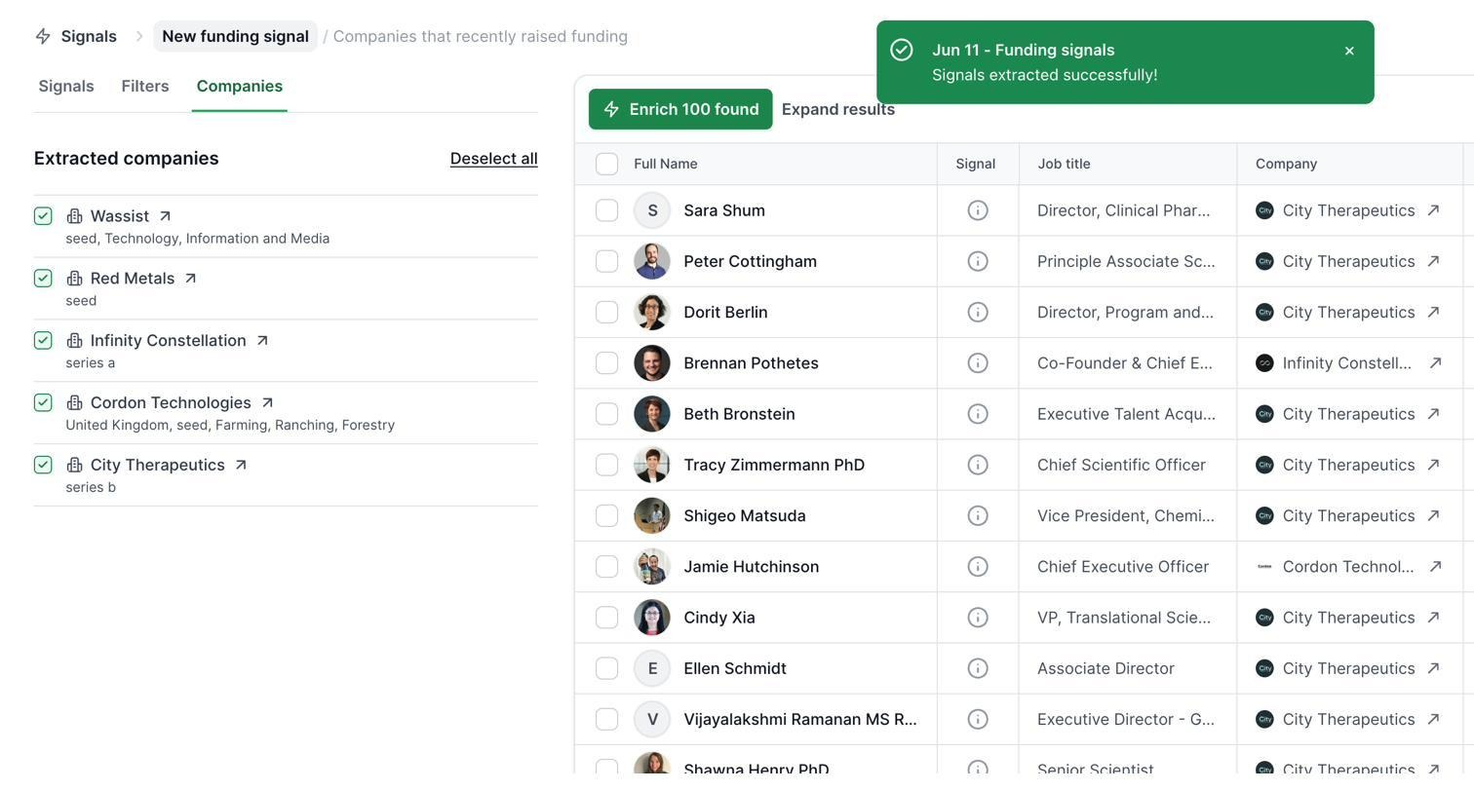Screen dimensions: 1474x791
Task: Go to New funding signal breadcrumb
Action: (235, 37)
